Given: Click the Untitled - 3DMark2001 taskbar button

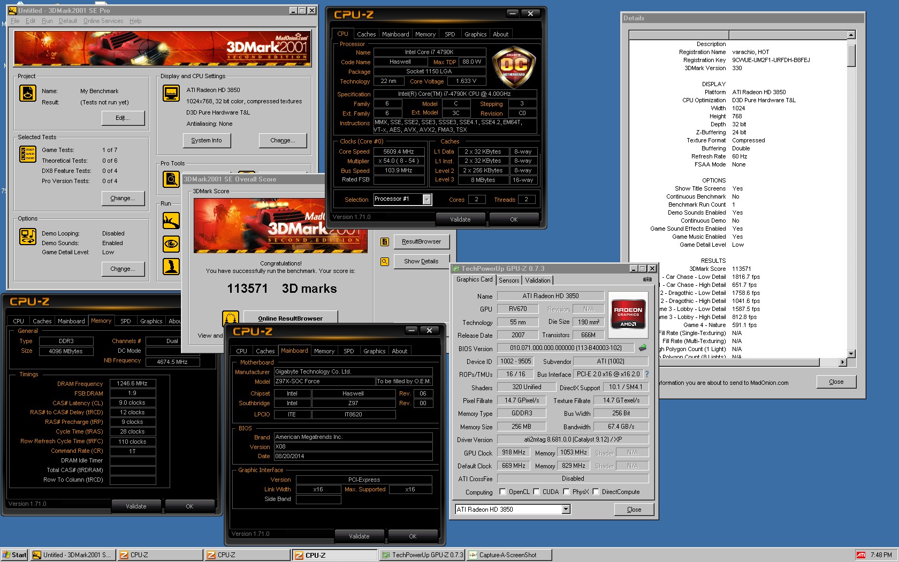Looking at the screenshot, I should tap(72, 555).
